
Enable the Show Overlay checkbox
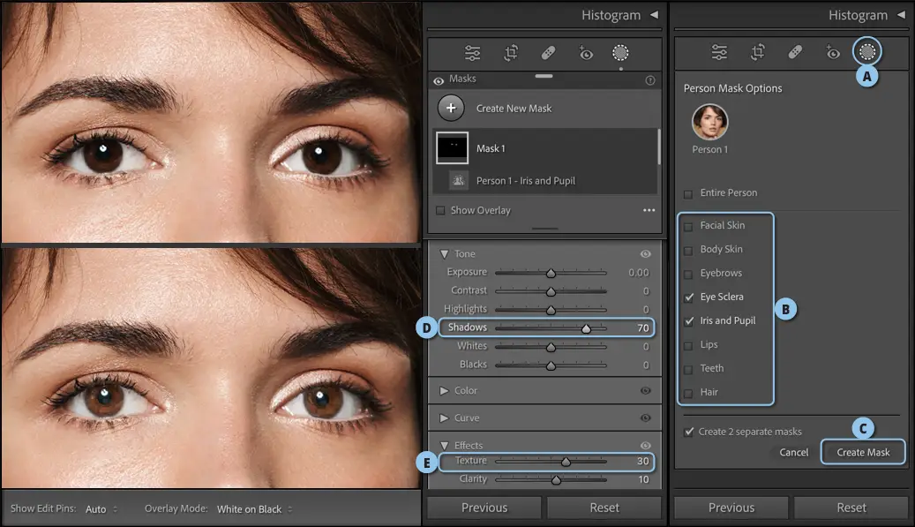440,211
